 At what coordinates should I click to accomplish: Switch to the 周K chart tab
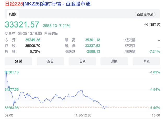tap(114, 61)
